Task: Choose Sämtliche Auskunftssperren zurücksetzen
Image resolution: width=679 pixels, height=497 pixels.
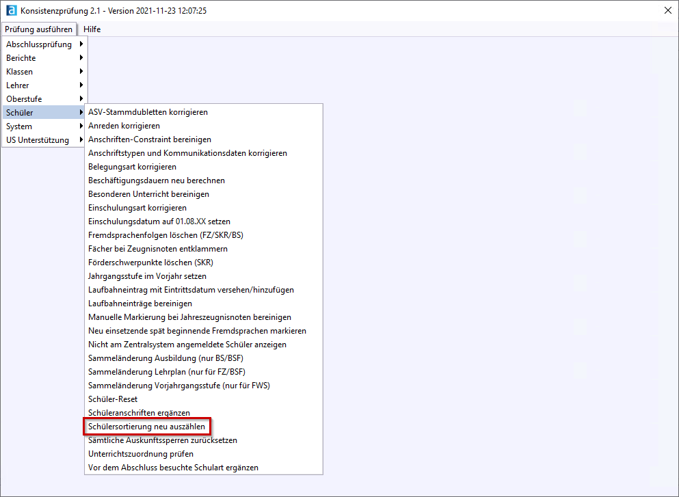Action: click(204, 440)
